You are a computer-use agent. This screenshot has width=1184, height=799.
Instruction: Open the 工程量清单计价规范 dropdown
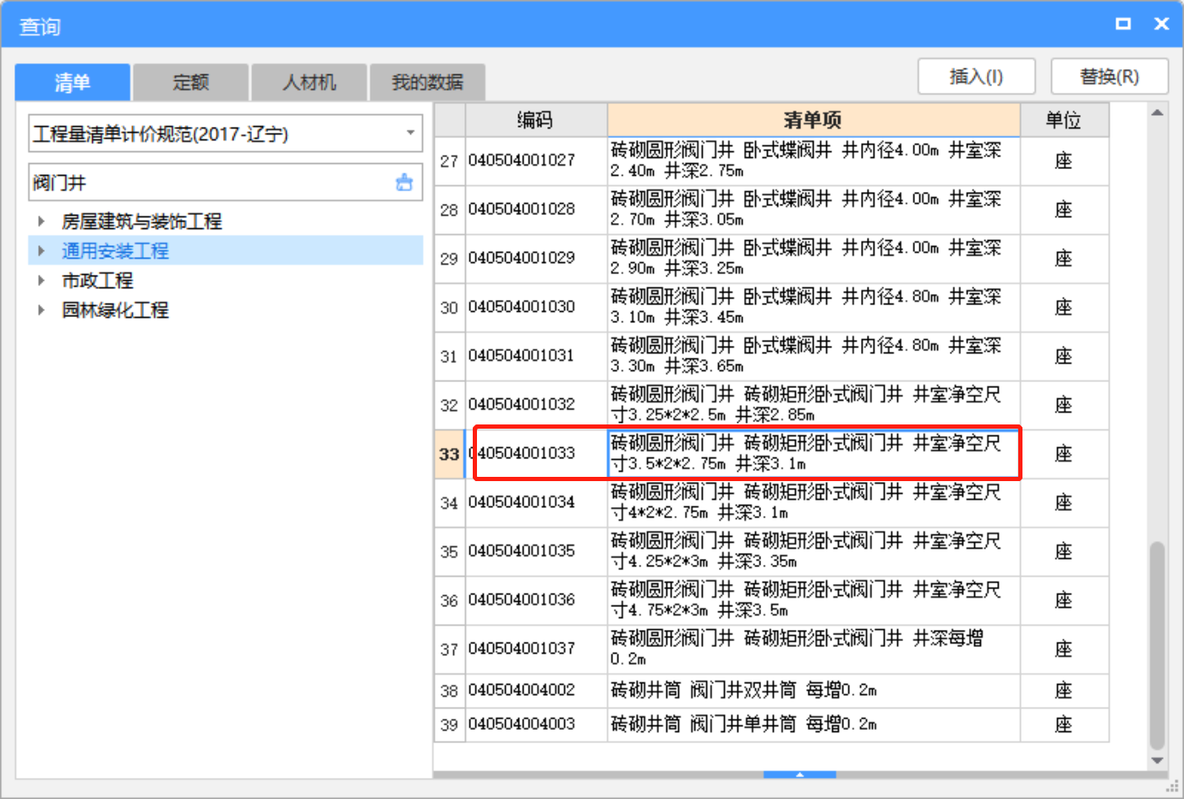[x=410, y=133]
